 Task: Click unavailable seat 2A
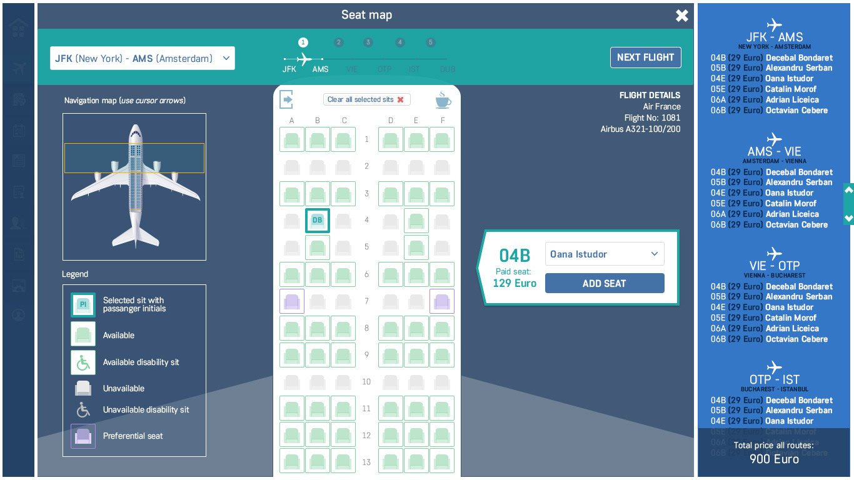pos(292,167)
